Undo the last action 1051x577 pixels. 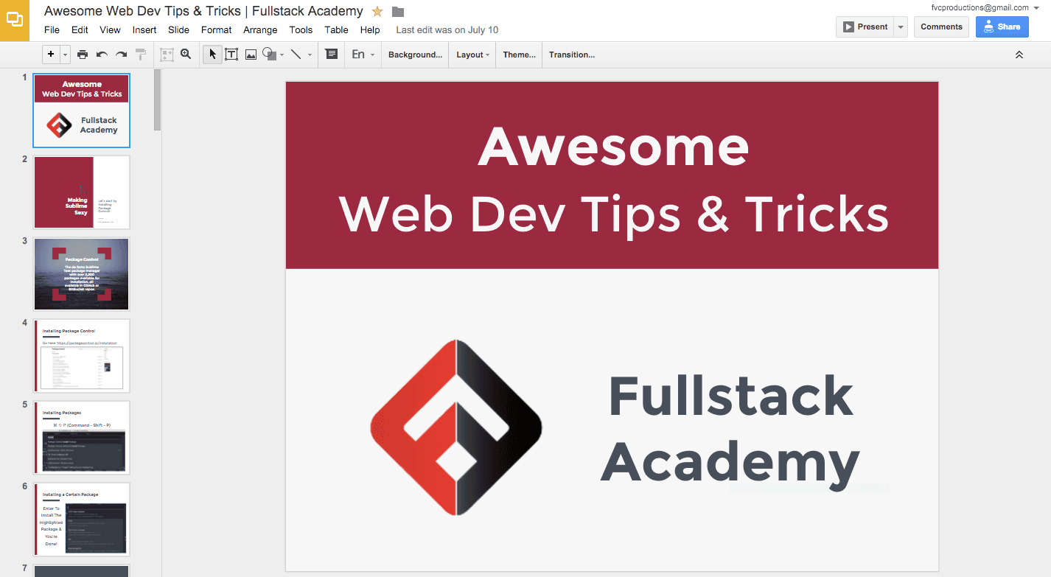[x=102, y=55]
